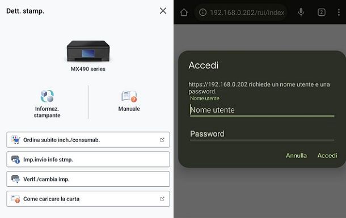Open Come caricare la carta guide
The height and width of the screenshot is (218, 346).
click(88, 199)
